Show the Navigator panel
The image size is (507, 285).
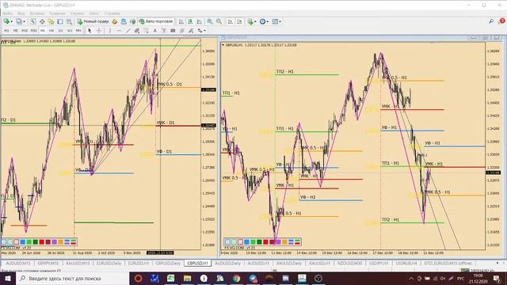[x=51, y=21]
